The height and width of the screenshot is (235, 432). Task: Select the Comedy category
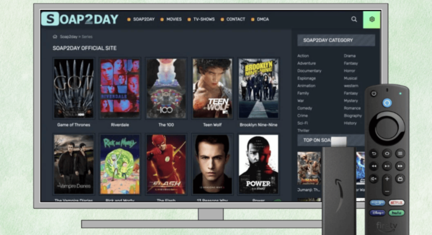click(305, 108)
